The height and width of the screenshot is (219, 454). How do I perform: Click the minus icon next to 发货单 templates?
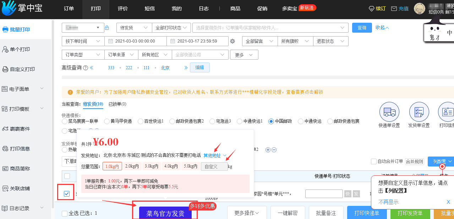coord(274,150)
